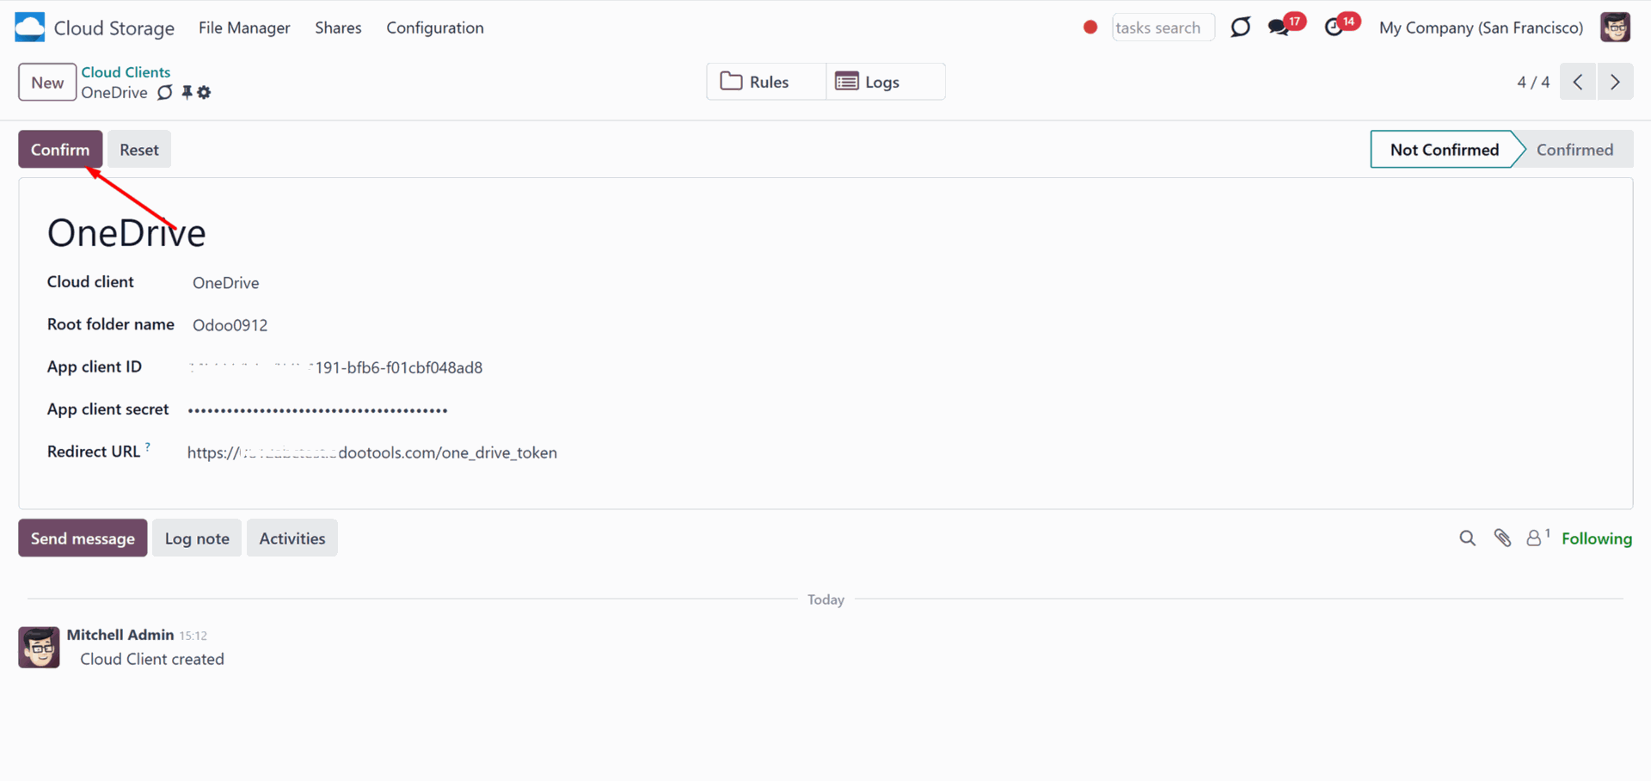Open the File Manager menu
This screenshot has width=1651, height=781.
pos(244,28)
